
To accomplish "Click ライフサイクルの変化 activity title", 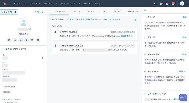I will pos(68,32).
